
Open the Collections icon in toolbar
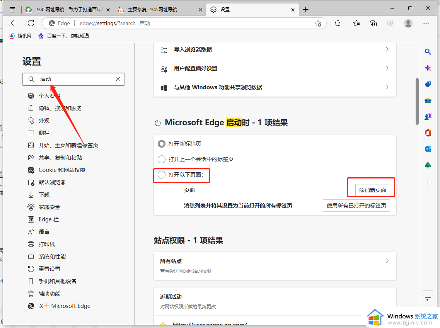(373, 23)
